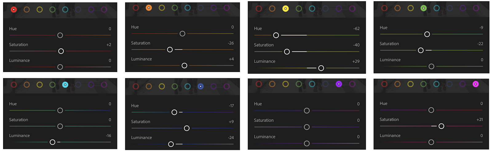This screenshot has height=153, width=492.
Task: Click the Hue slider handle showing -62
Action: click(x=276, y=35)
